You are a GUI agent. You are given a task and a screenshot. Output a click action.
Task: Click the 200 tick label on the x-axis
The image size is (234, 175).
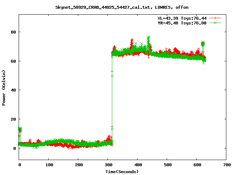tap(79, 165)
